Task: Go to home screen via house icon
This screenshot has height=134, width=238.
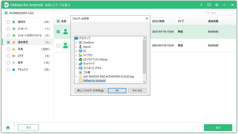Action: tap(8, 128)
